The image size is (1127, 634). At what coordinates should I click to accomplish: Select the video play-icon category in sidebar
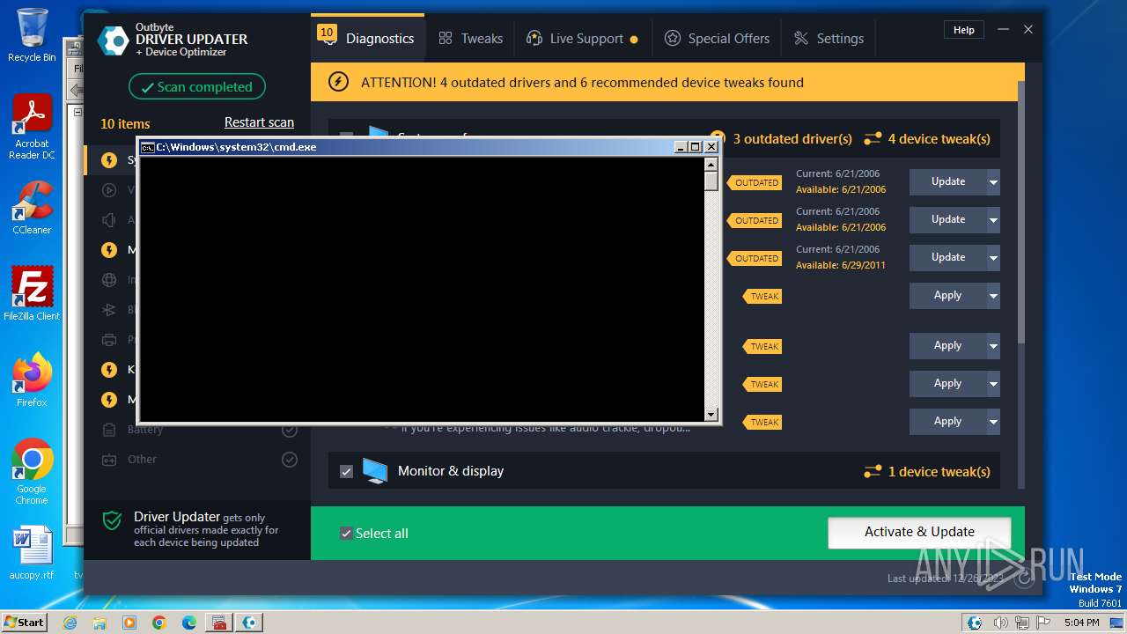click(109, 190)
